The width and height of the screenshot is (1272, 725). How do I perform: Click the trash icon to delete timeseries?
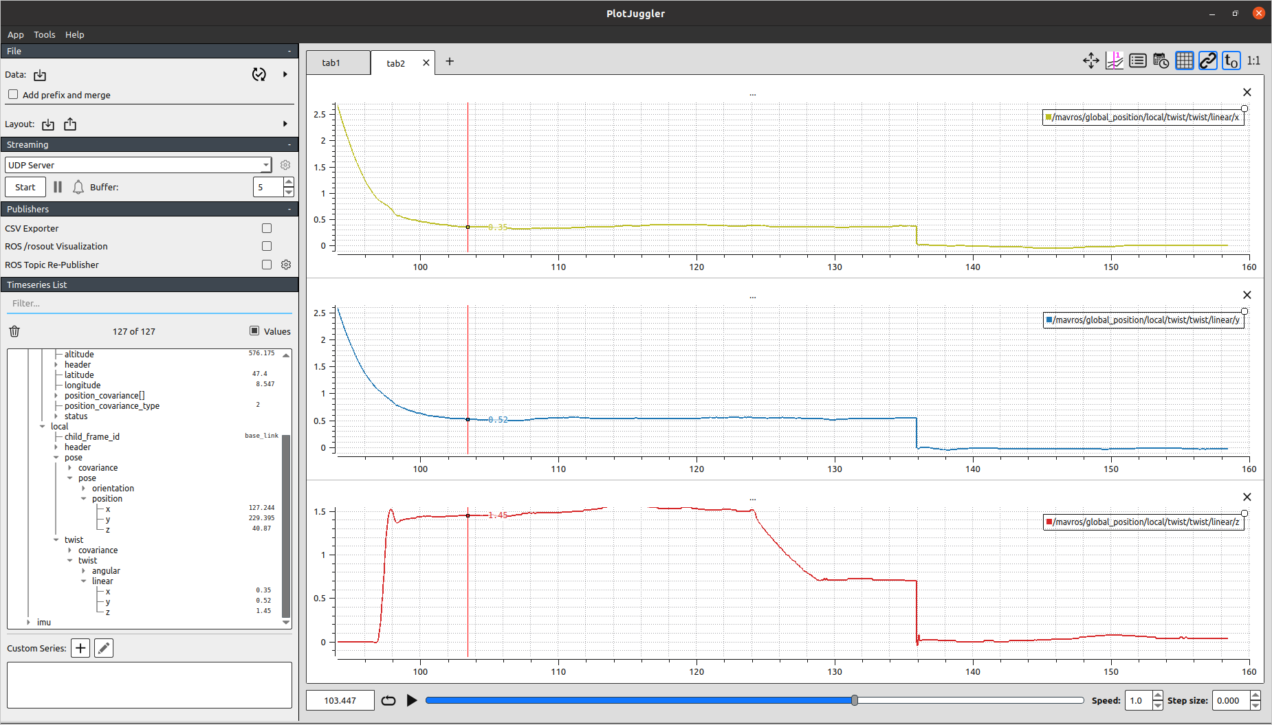coord(14,331)
